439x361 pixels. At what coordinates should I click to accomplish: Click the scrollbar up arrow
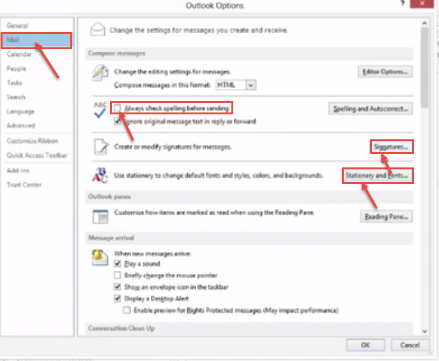pyautogui.click(x=424, y=23)
